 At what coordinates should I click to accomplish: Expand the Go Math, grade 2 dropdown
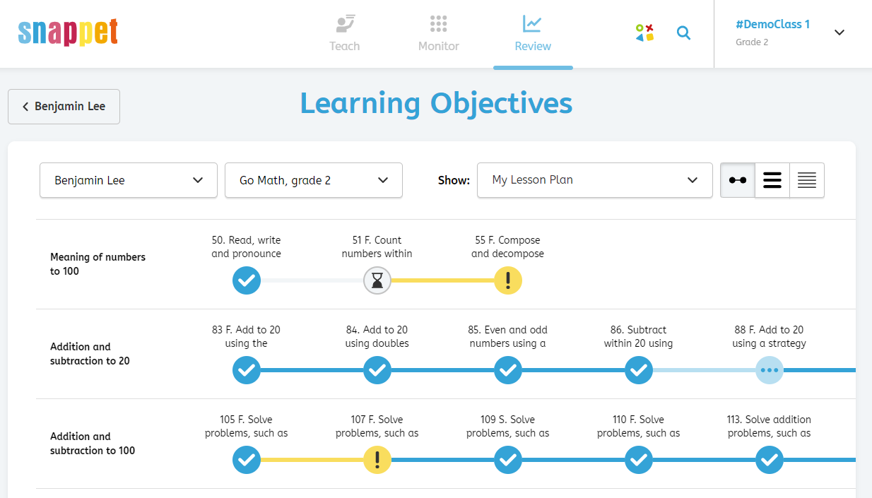coord(313,180)
